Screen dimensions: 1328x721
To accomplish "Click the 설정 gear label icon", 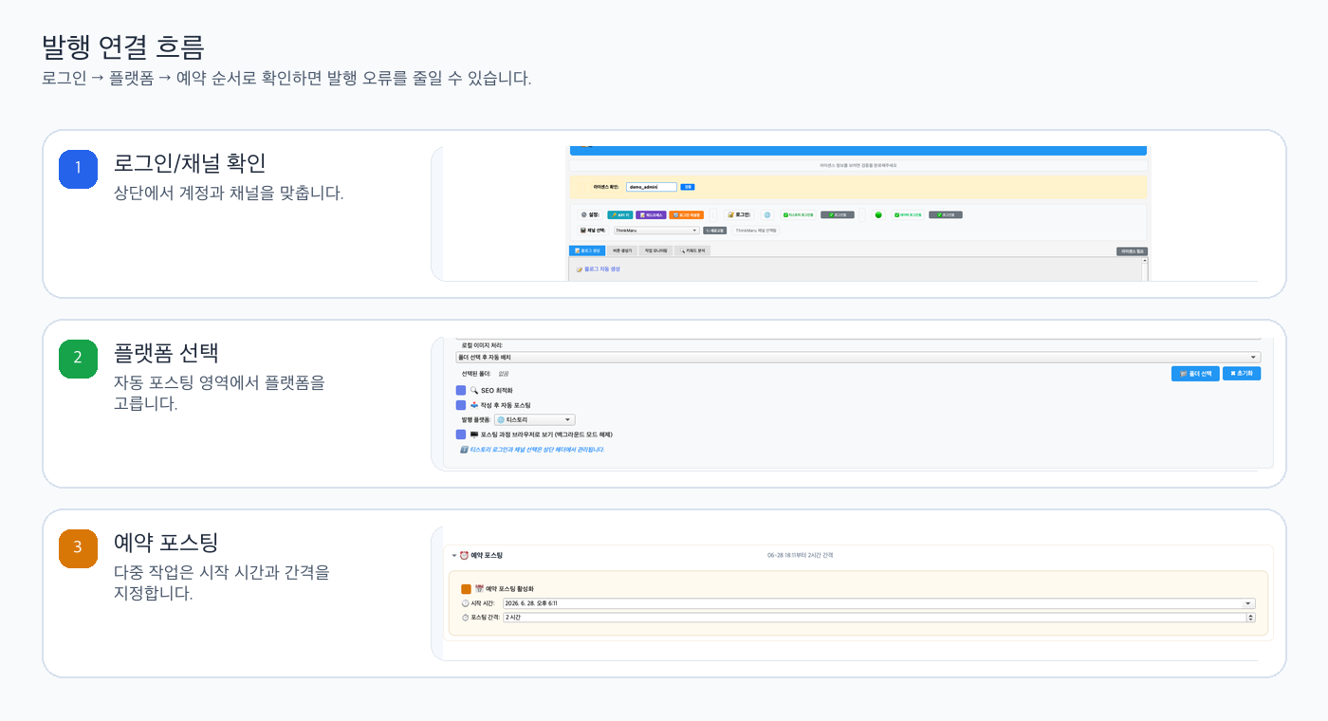I will pyautogui.click(x=583, y=214).
